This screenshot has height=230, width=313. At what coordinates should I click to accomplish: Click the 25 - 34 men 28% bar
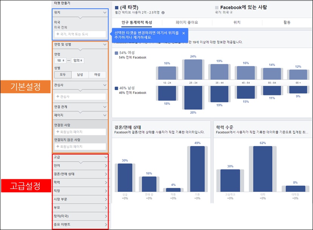pyautogui.click(x=193, y=98)
